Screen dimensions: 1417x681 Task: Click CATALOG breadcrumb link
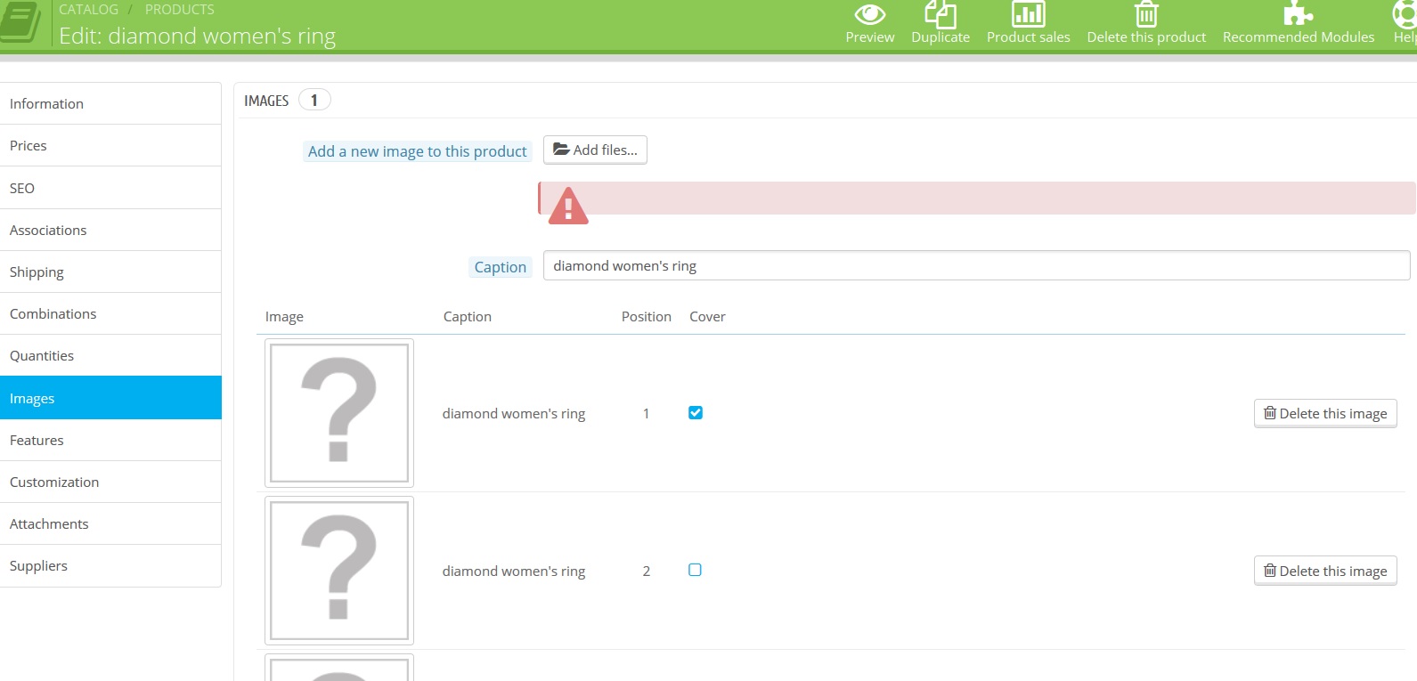point(88,9)
